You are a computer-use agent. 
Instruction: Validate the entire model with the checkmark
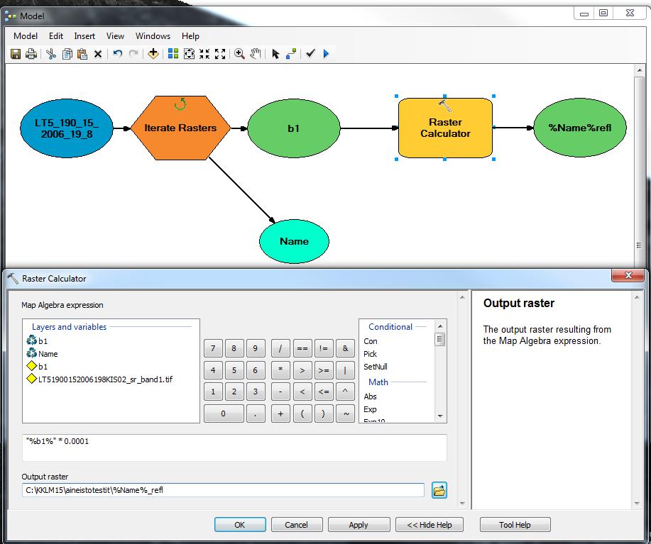pos(310,53)
